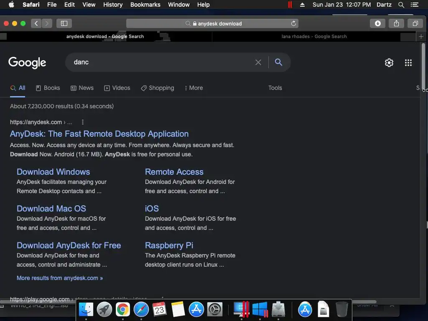The height and width of the screenshot is (321, 428).
Task: Switch to Shopping search results
Action: click(158, 88)
